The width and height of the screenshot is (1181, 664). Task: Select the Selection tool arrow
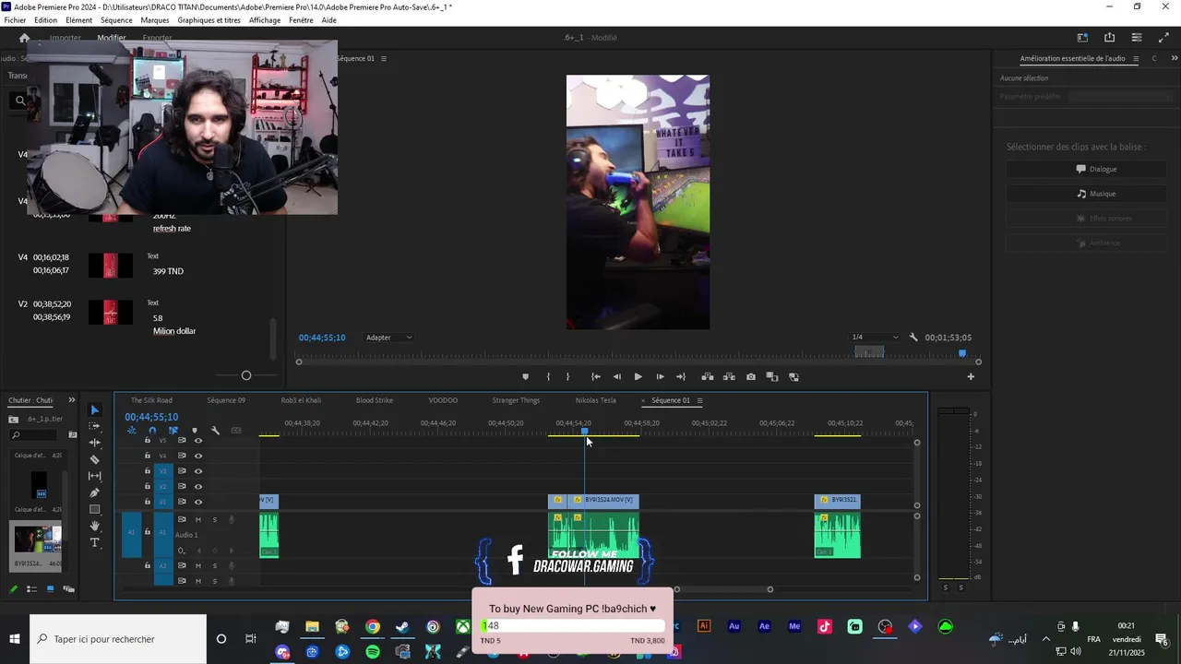tap(94, 409)
